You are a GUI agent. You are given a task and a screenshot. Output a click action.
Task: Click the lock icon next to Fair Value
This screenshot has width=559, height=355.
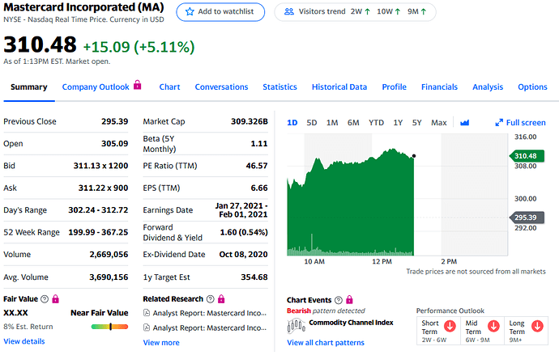[56, 298]
